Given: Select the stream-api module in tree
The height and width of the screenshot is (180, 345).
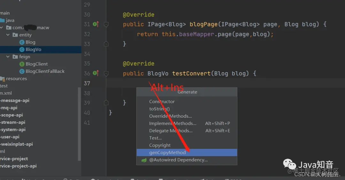Looking at the screenshot, I should pyautogui.click(x=12, y=122).
